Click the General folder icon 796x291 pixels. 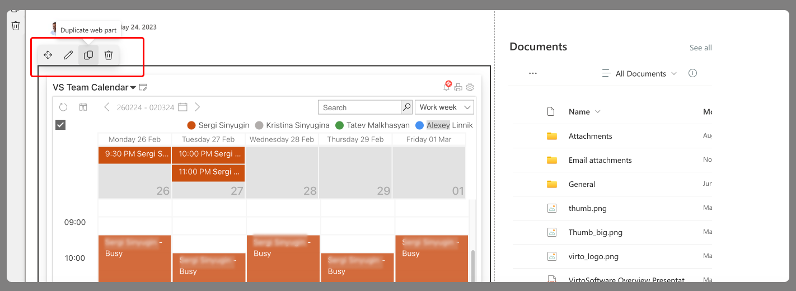[x=552, y=184]
